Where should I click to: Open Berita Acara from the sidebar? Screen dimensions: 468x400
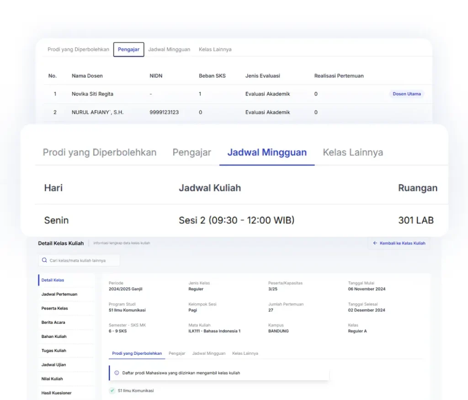click(x=53, y=322)
